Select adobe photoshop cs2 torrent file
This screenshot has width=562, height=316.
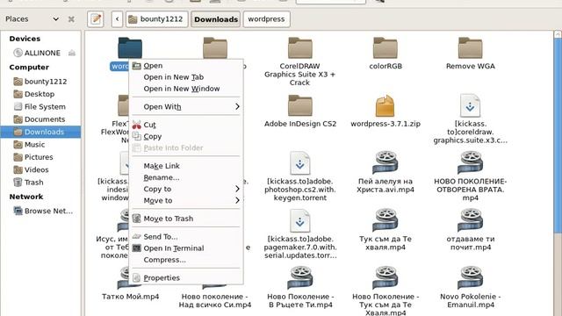[x=300, y=176]
